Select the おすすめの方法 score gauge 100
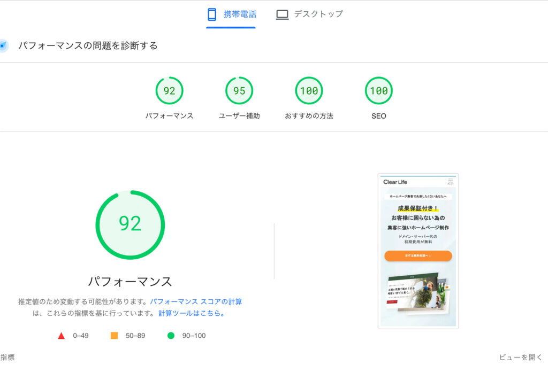Image resolution: width=548 pixels, height=365 pixels. pos(309,91)
